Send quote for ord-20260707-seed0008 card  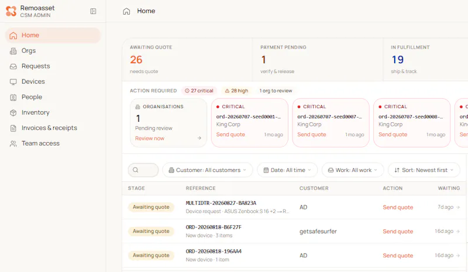coord(393,135)
